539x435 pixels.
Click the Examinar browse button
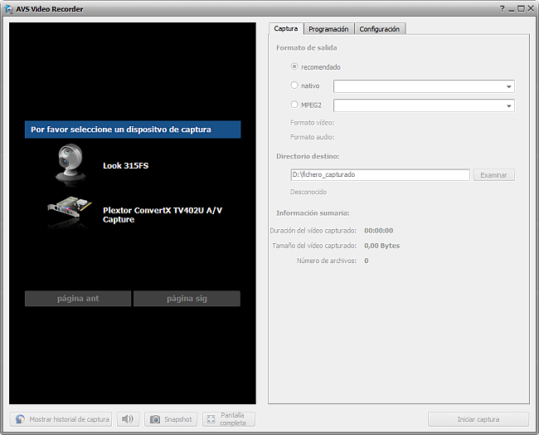[493, 175]
